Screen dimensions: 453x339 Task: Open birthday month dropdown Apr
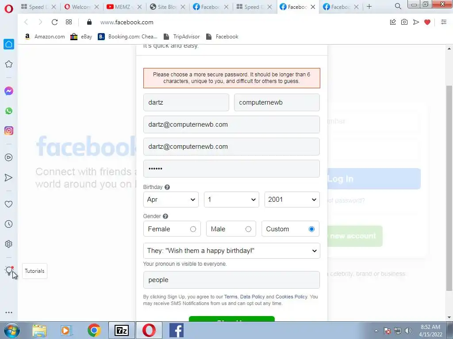tap(171, 200)
